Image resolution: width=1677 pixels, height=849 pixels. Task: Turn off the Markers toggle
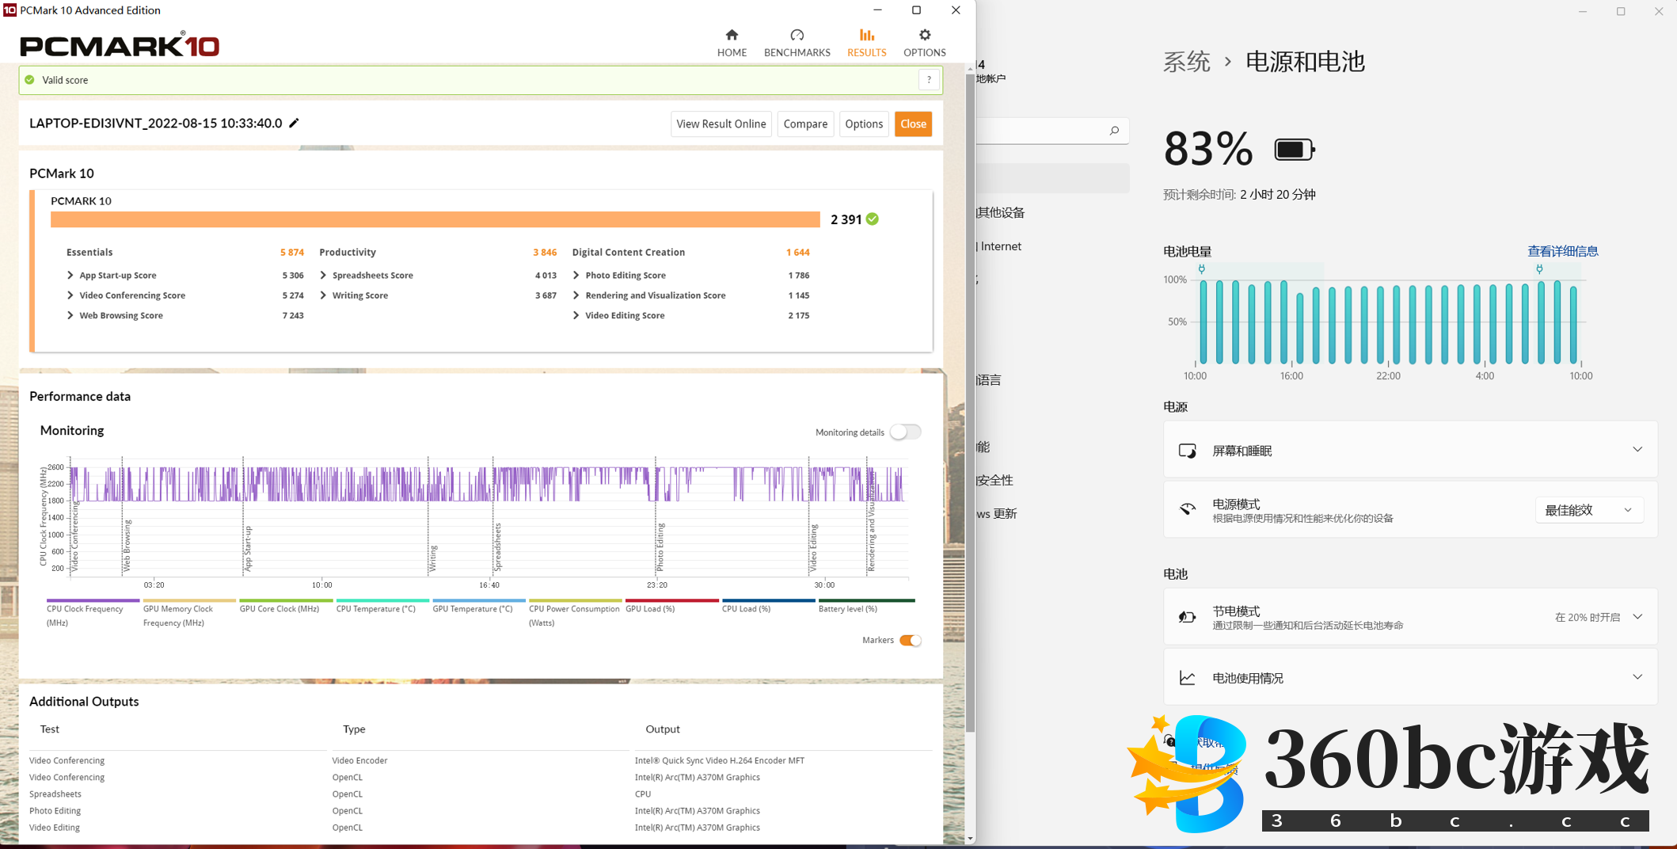tap(910, 641)
